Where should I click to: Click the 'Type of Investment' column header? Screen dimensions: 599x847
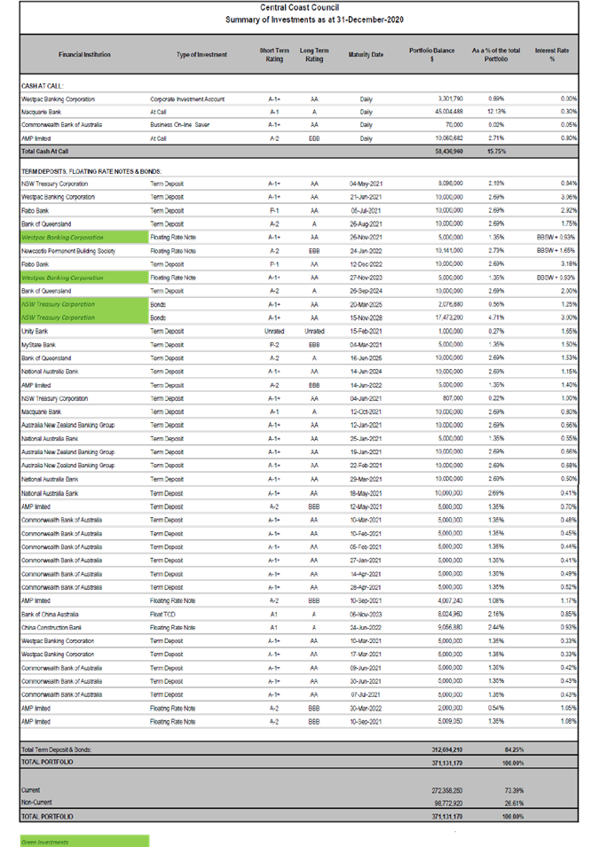point(201,55)
